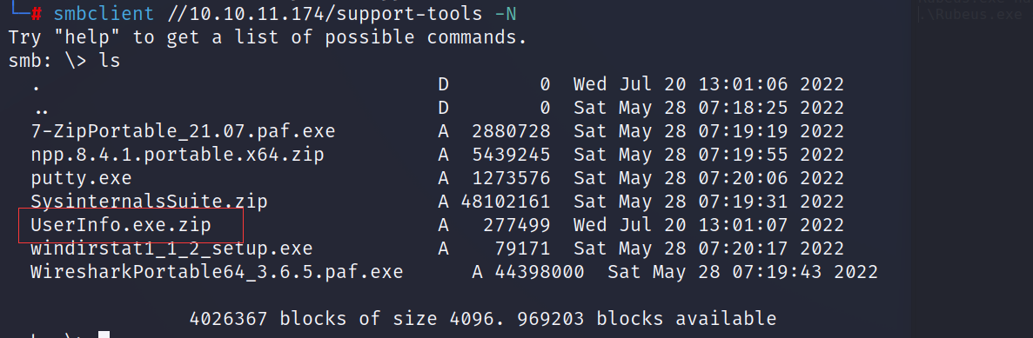This screenshot has height=338, width=1033.
Task: Click the Wed Jul 20 13:01:07 2022 timestamp
Action: click(709, 226)
